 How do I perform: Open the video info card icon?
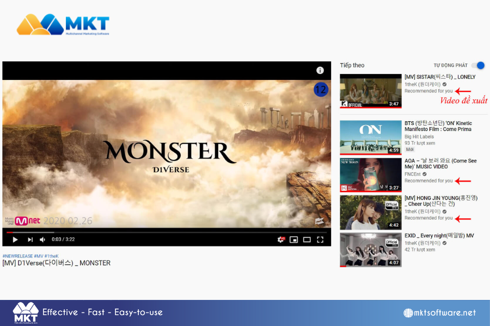pos(320,71)
